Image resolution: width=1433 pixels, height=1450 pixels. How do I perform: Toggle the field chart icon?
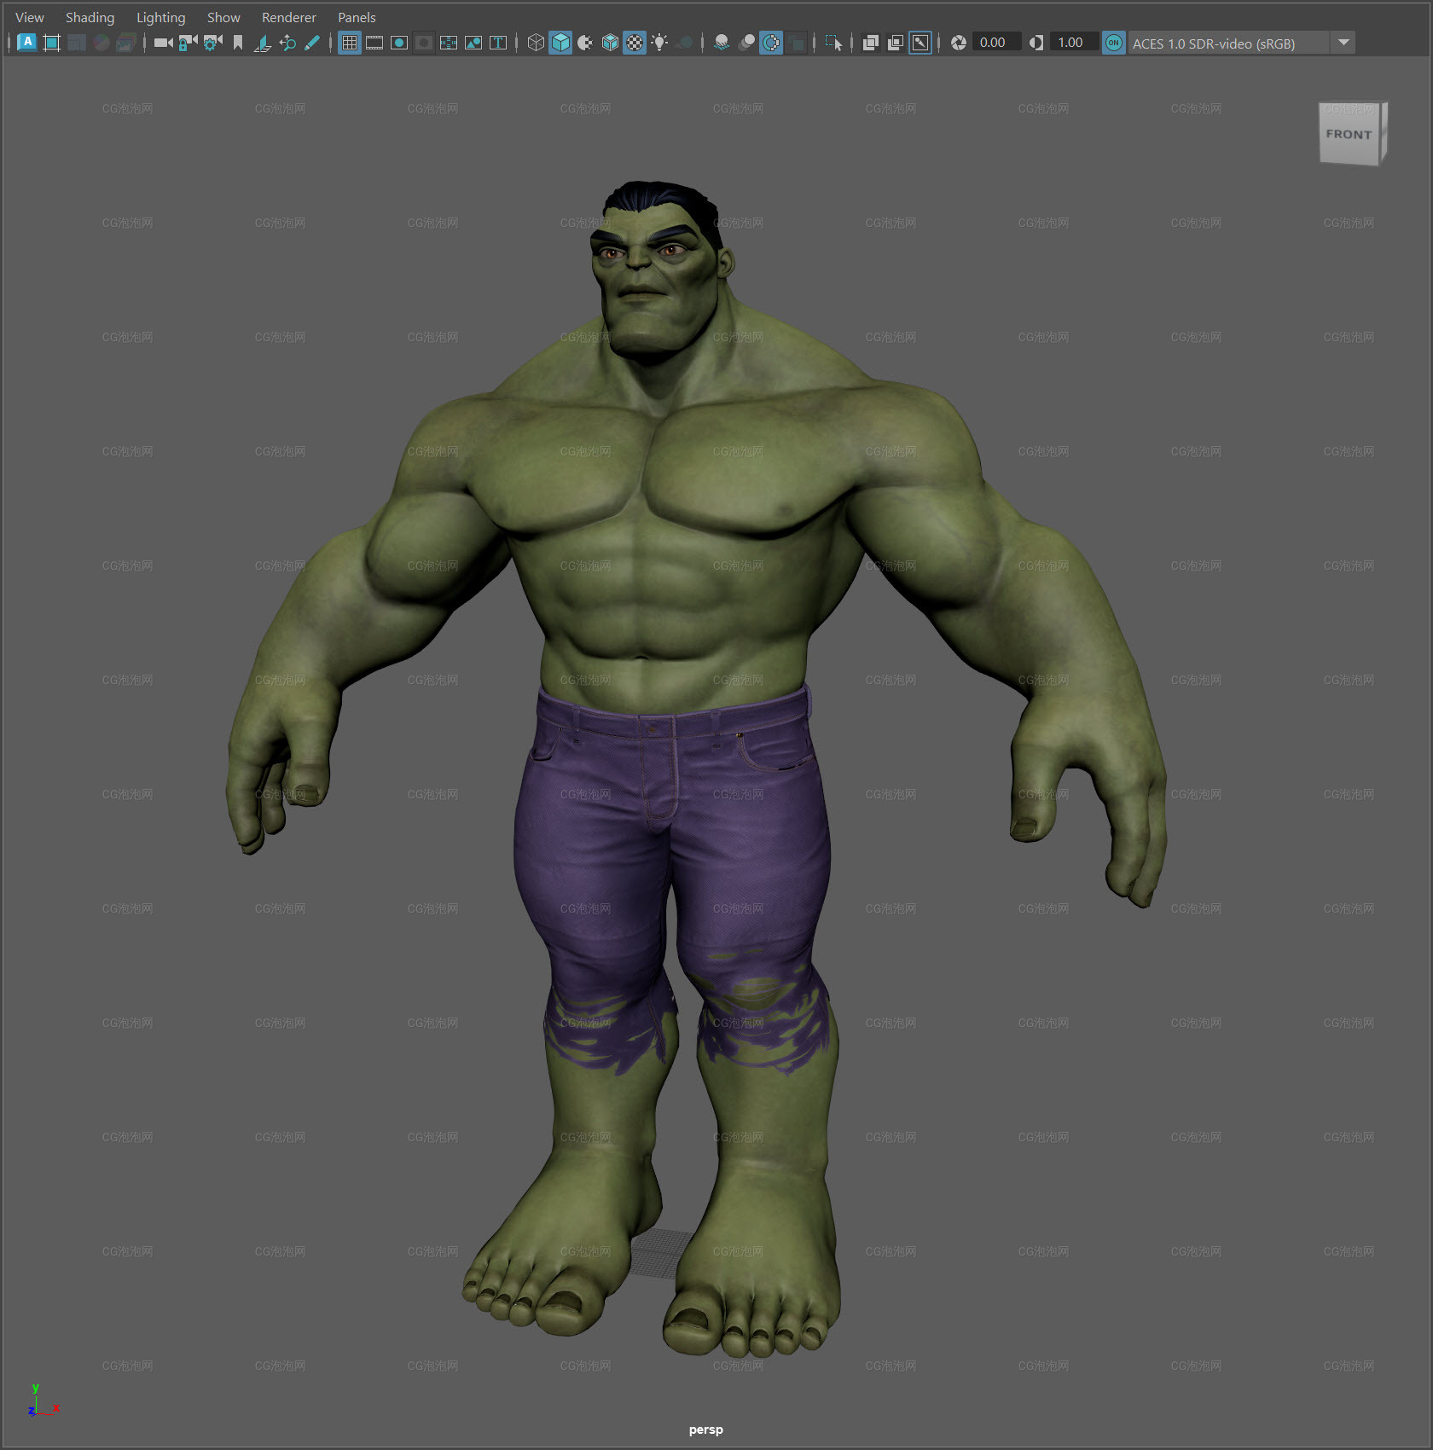[x=449, y=42]
